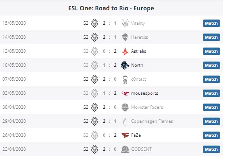This screenshot has height=157, width=226.
Task: Click the Movistar Riders logo icon
Action: 125,107
